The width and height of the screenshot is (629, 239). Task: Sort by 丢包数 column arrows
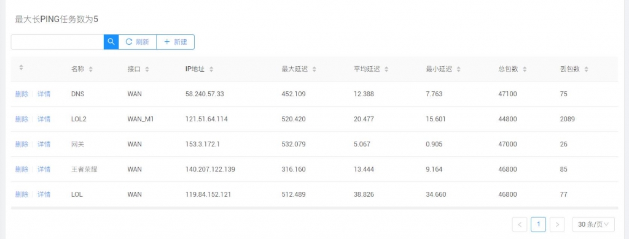[587, 69]
